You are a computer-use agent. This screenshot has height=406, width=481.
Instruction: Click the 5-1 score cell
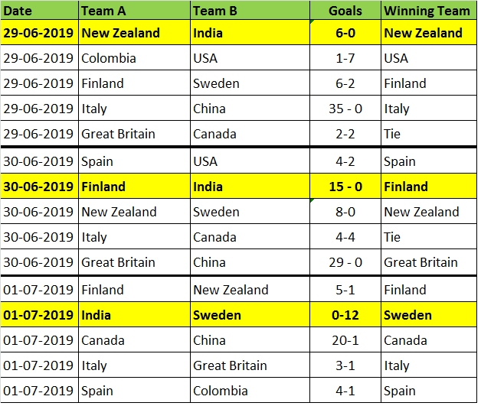coord(345,290)
